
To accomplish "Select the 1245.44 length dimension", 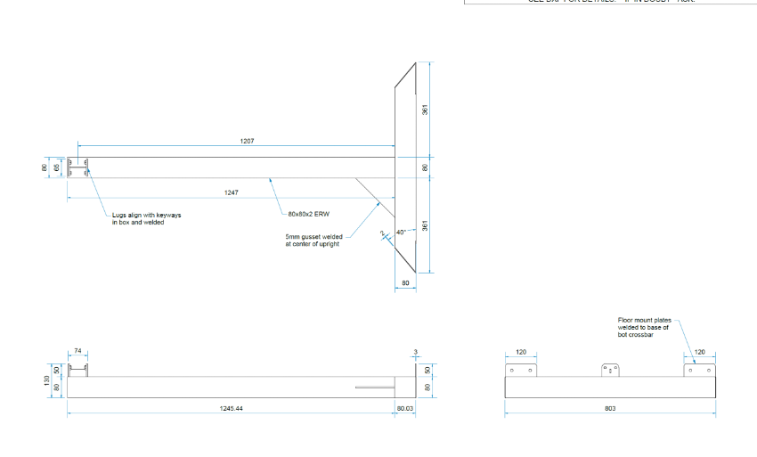I will pyautogui.click(x=232, y=408).
